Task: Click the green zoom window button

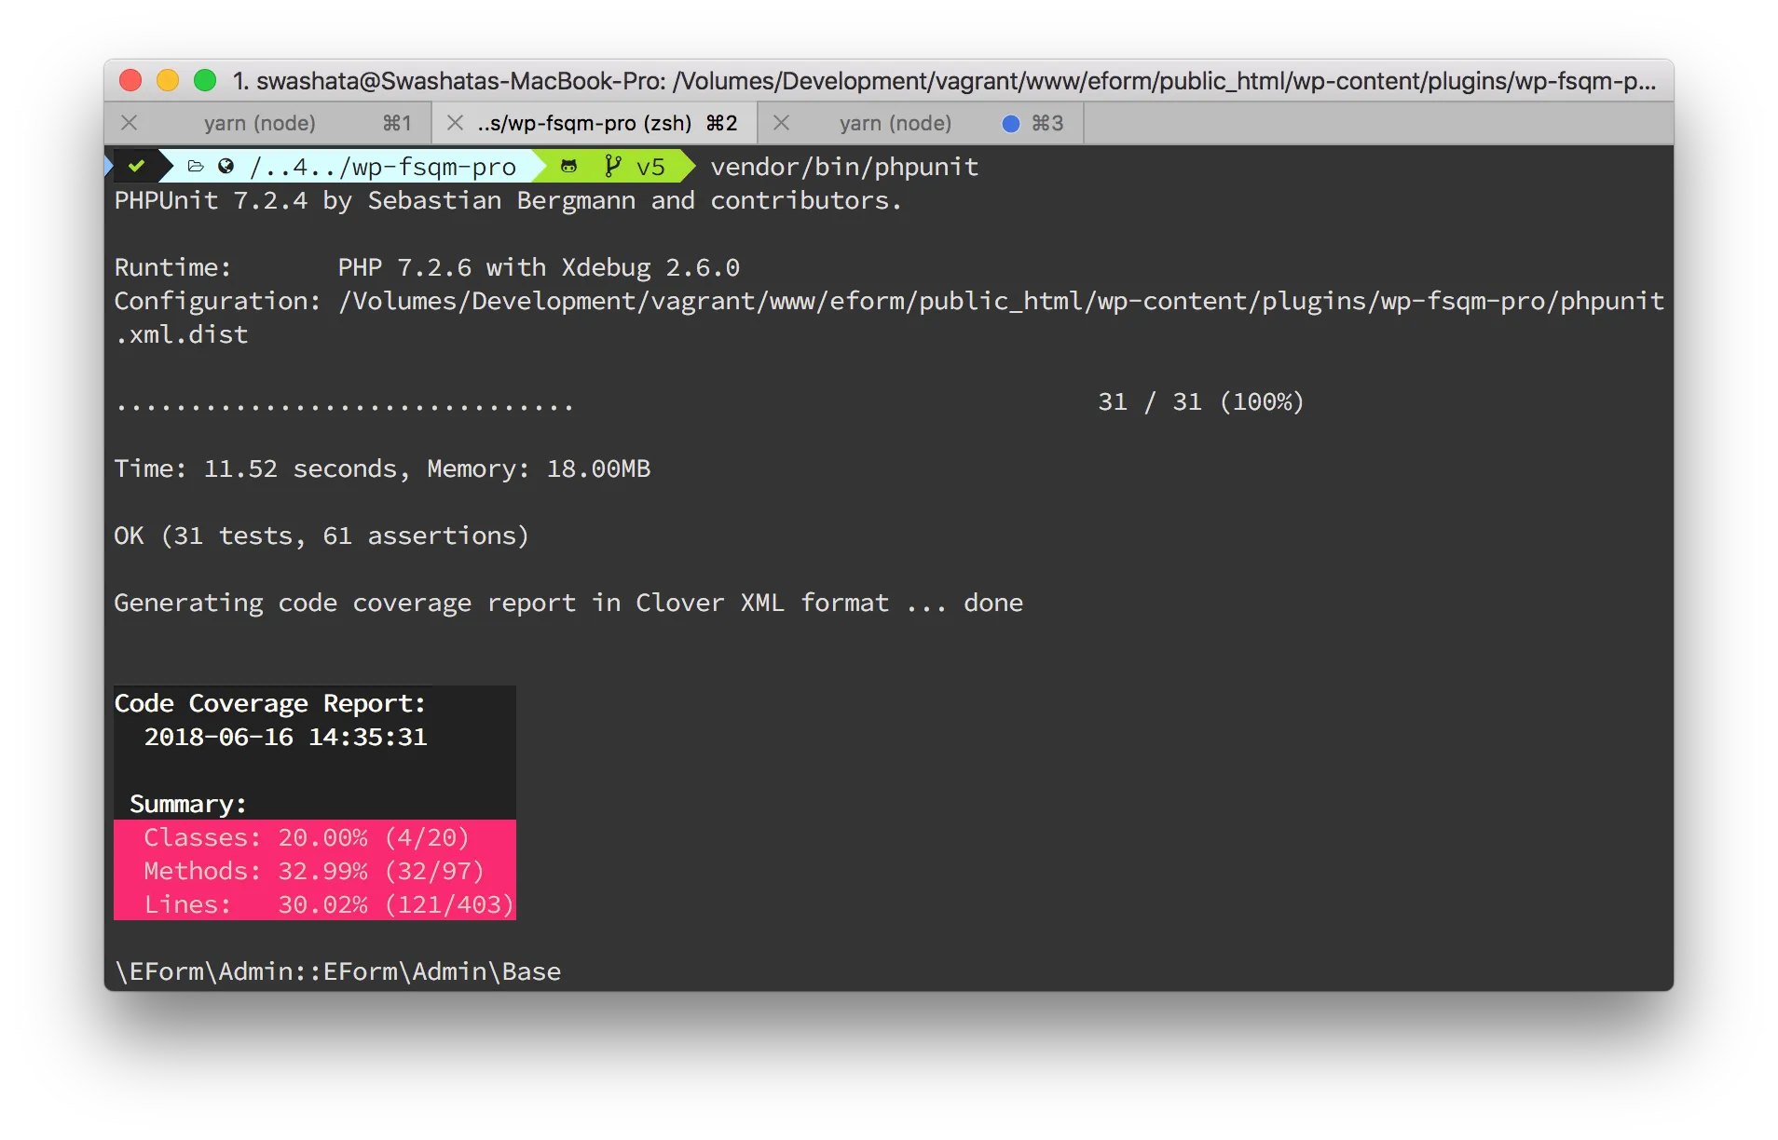Action: coord(205,81)
